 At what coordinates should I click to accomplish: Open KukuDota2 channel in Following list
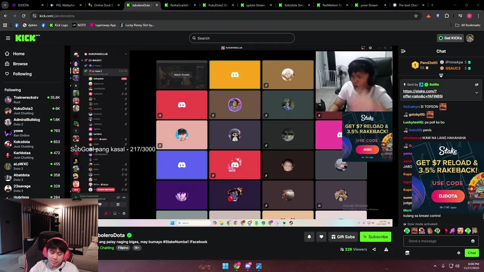32,111
